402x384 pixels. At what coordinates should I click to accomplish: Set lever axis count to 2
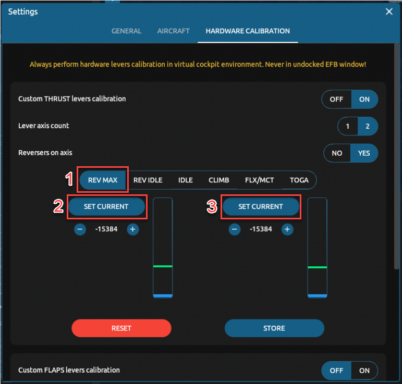click(x=368, y=126)
